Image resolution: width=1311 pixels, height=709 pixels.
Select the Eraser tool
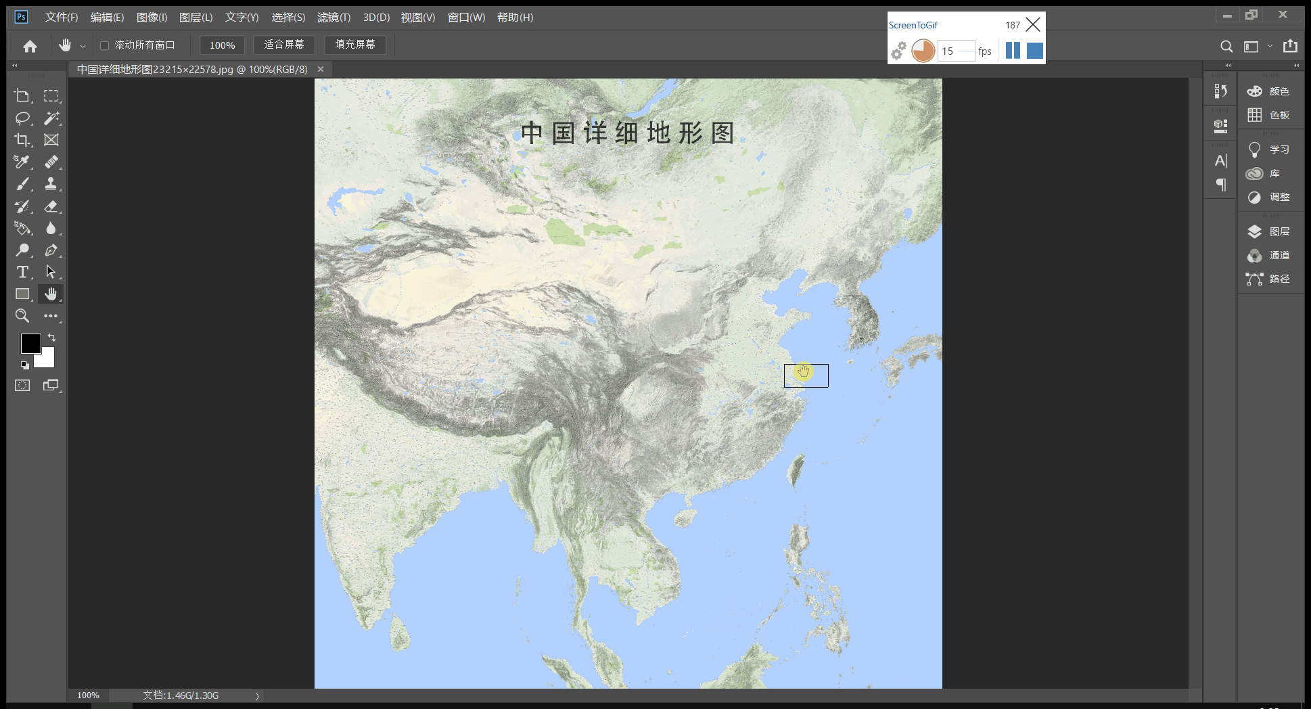coord(51,206)
